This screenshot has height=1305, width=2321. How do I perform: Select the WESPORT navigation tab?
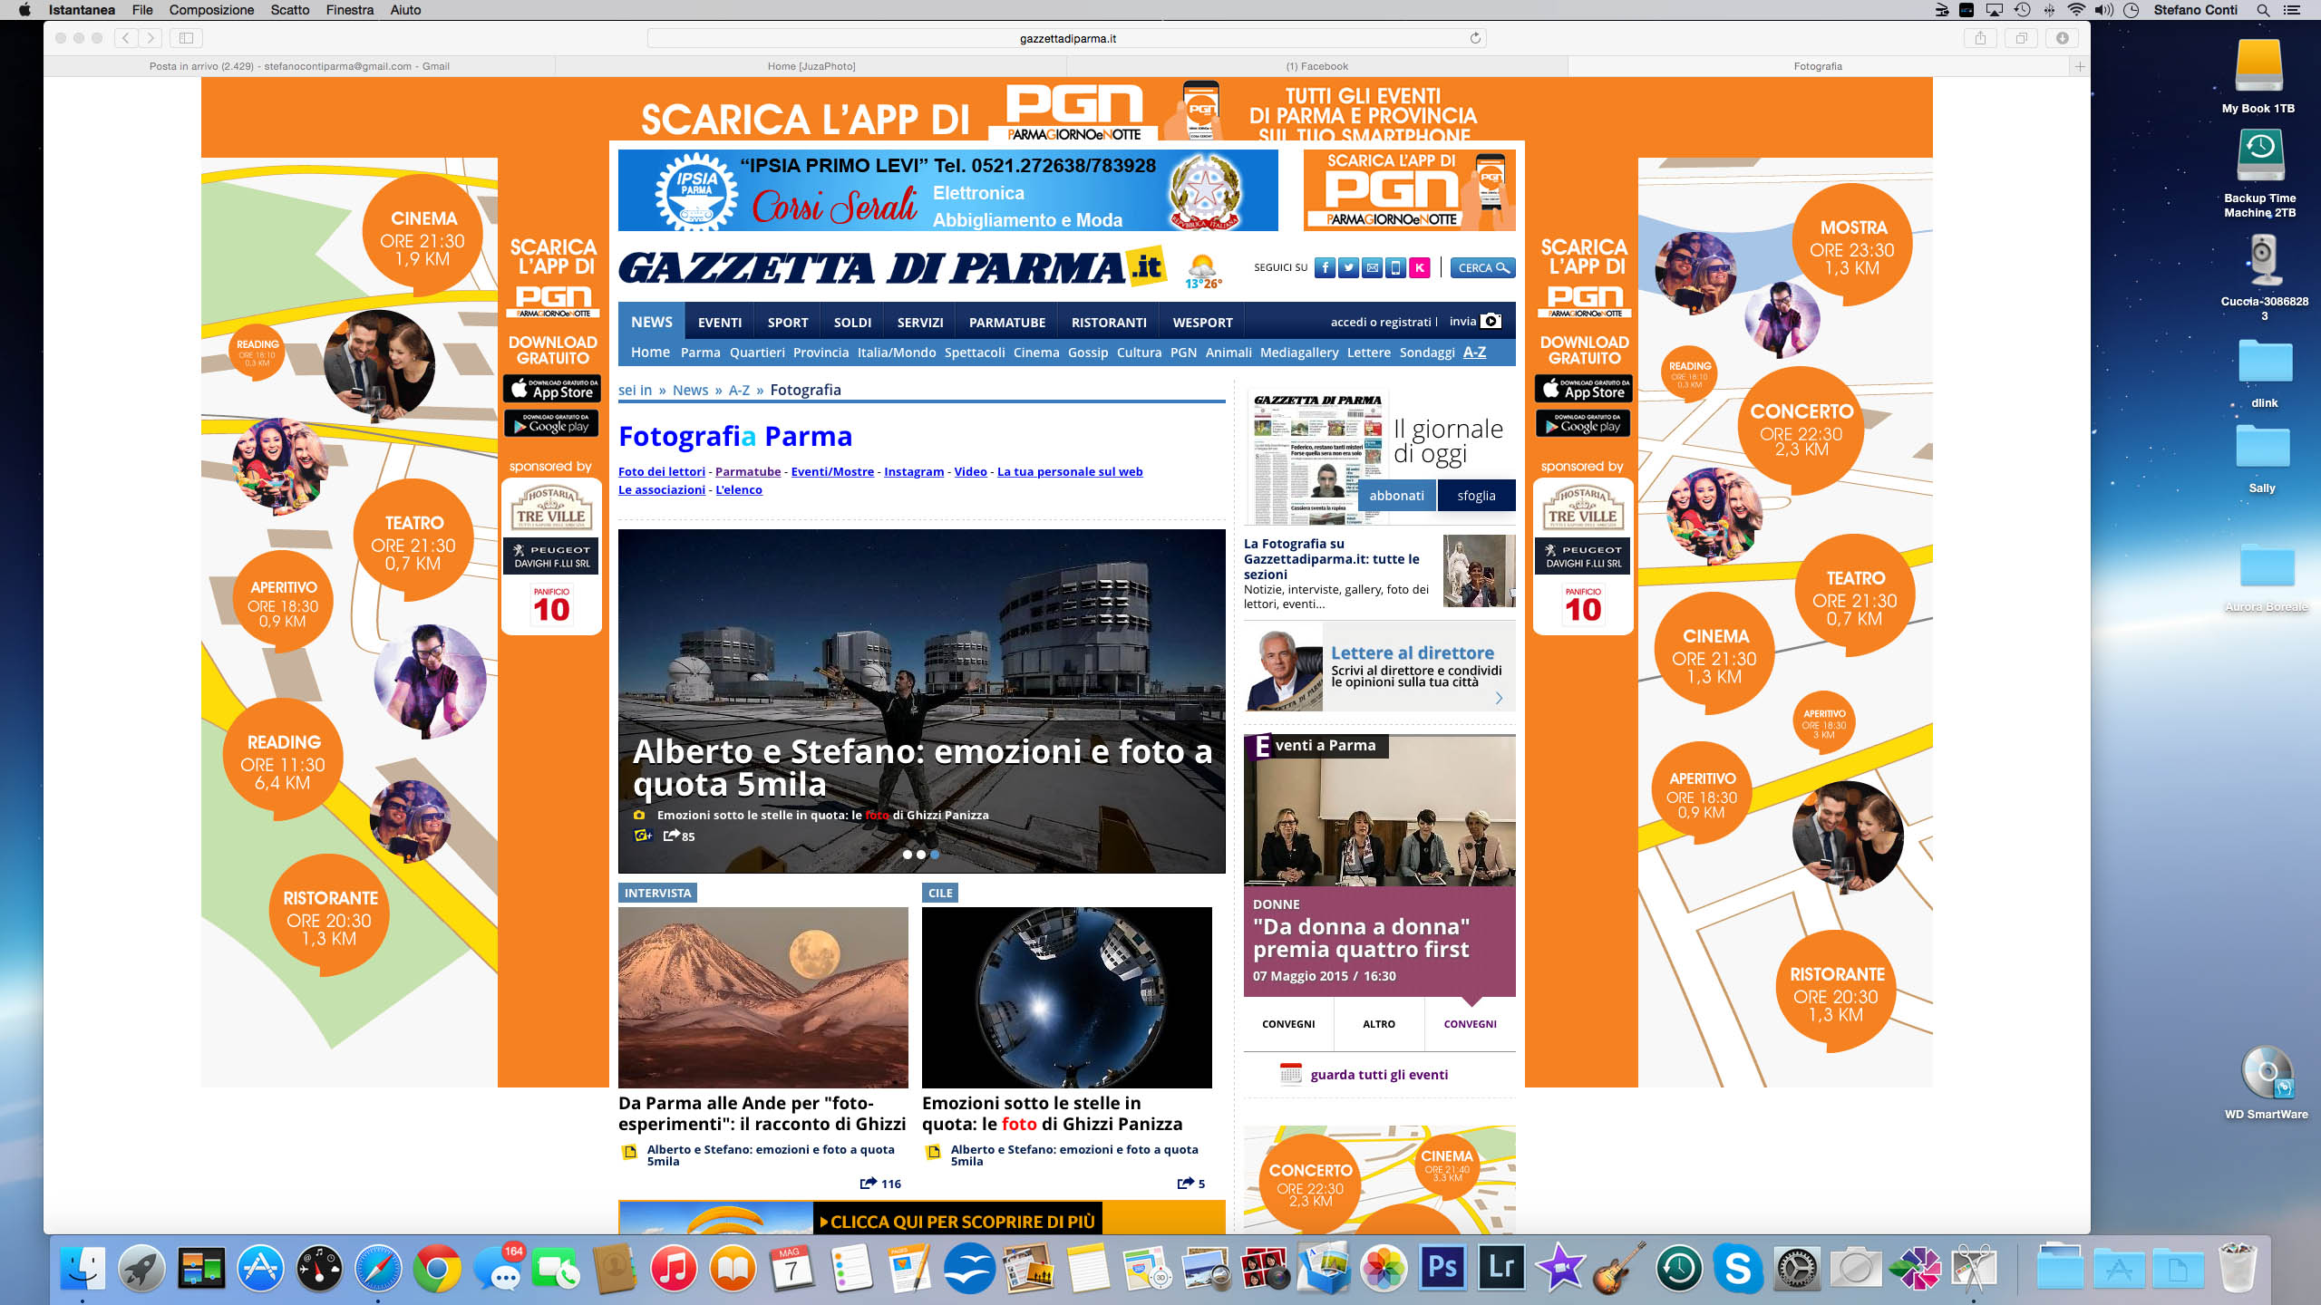coord(1203,322)
